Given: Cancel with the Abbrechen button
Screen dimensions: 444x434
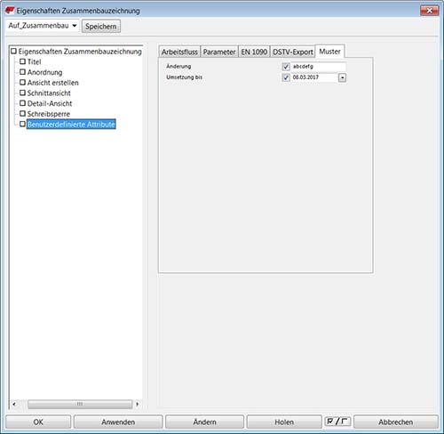Looking at the screenshot, I should pos(396,422).
